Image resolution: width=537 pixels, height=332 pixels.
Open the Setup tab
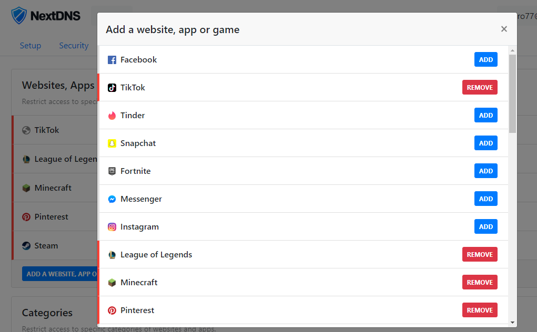point(31,46)
